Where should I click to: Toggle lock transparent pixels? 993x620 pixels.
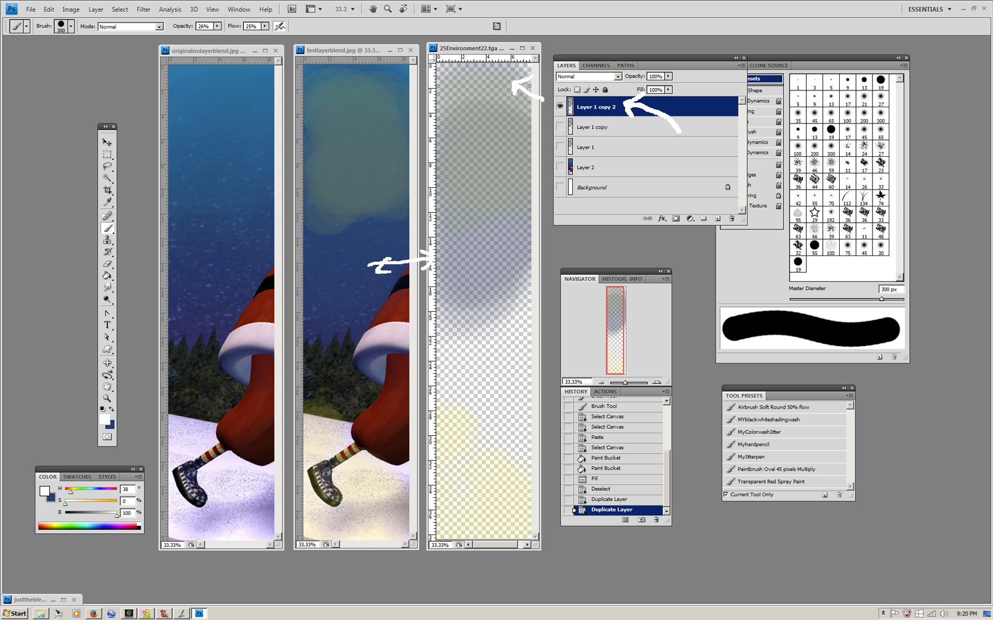click(577, 89)
